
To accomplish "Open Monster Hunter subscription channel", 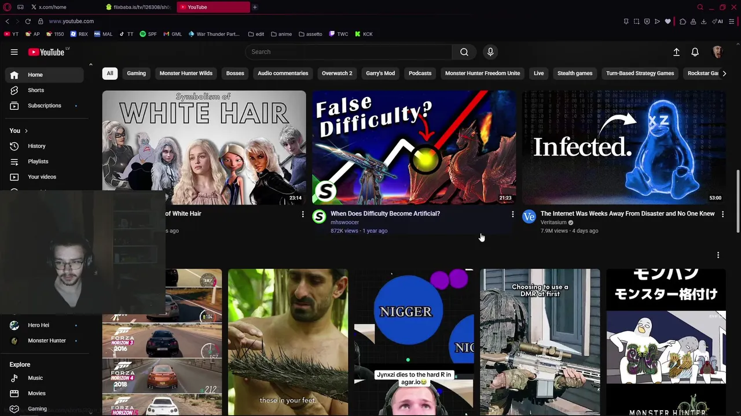I will [45, 341].
